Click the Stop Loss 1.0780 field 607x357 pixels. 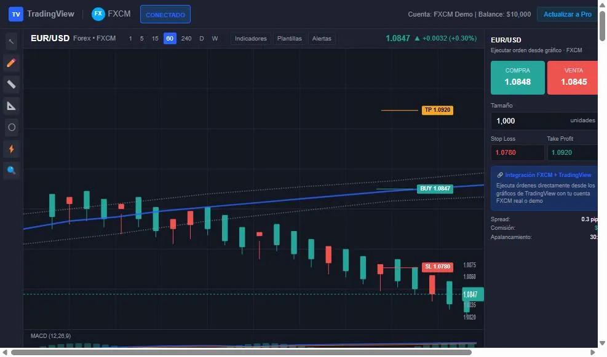518,152
